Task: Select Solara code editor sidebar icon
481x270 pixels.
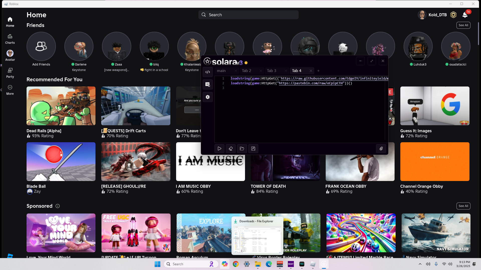Action: point(208,72)
